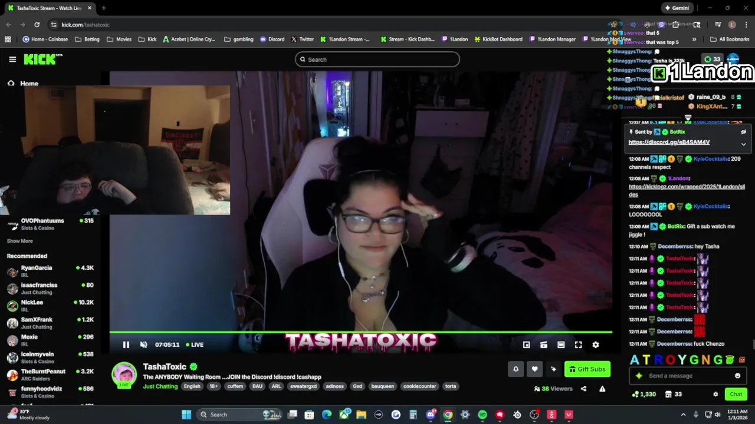Click the browser back arrow
Image resolution: width=755 pixels, height=424 pixels.
click(8, 25)
